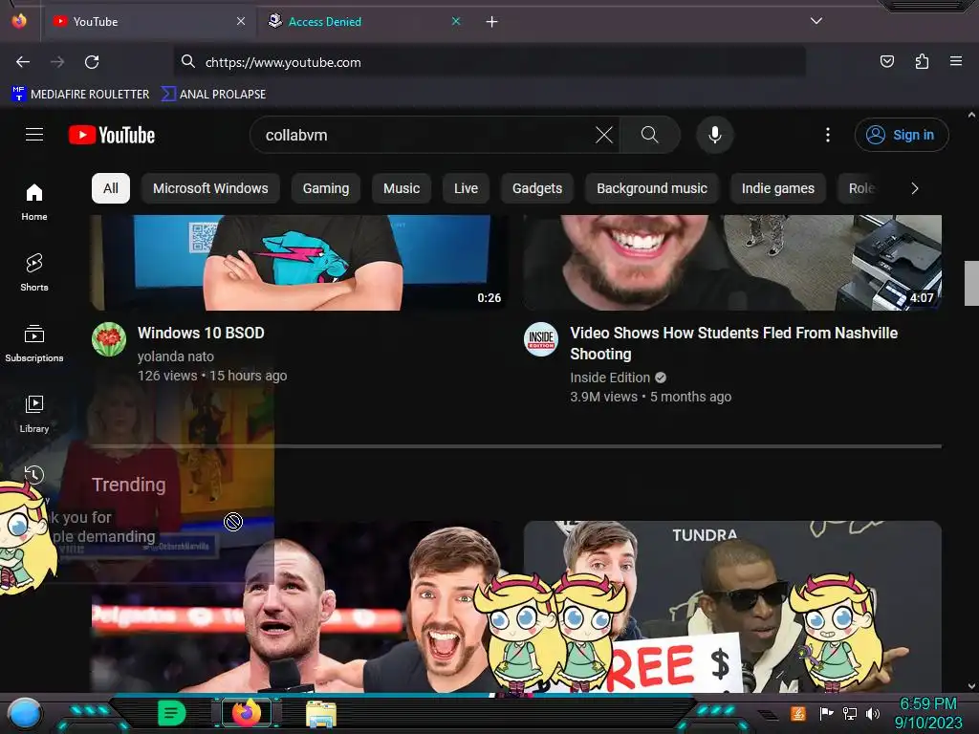979x734 pixels.
Task: Click yolanda nato channel avatar
Action: [109, 339]
